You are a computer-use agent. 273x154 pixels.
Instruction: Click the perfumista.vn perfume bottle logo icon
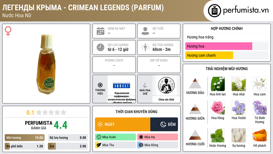coord(214,11)
